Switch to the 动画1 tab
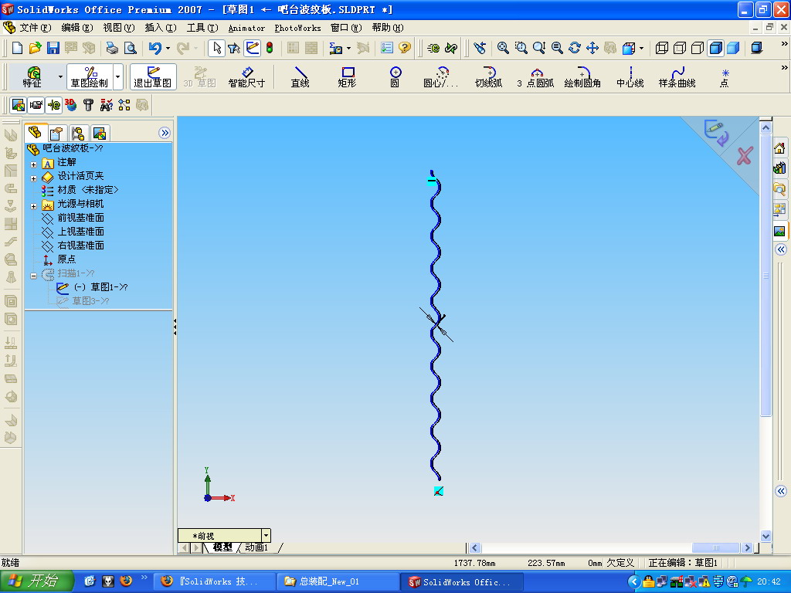Image resolution: width=791 pixels, height=593 pixels. pyautogui.click(x=257, y=547)
